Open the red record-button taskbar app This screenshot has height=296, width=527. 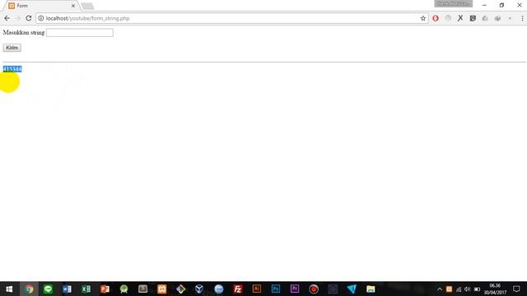pyautogui.click(x=314, y=289)
